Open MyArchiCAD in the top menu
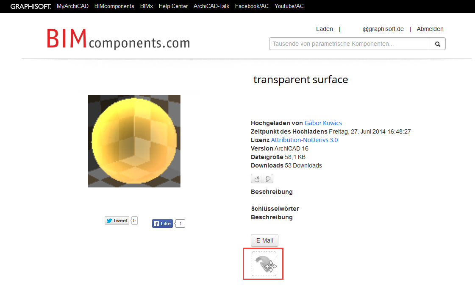Viewport: 475px width, 296px height. tap(72, 6)
